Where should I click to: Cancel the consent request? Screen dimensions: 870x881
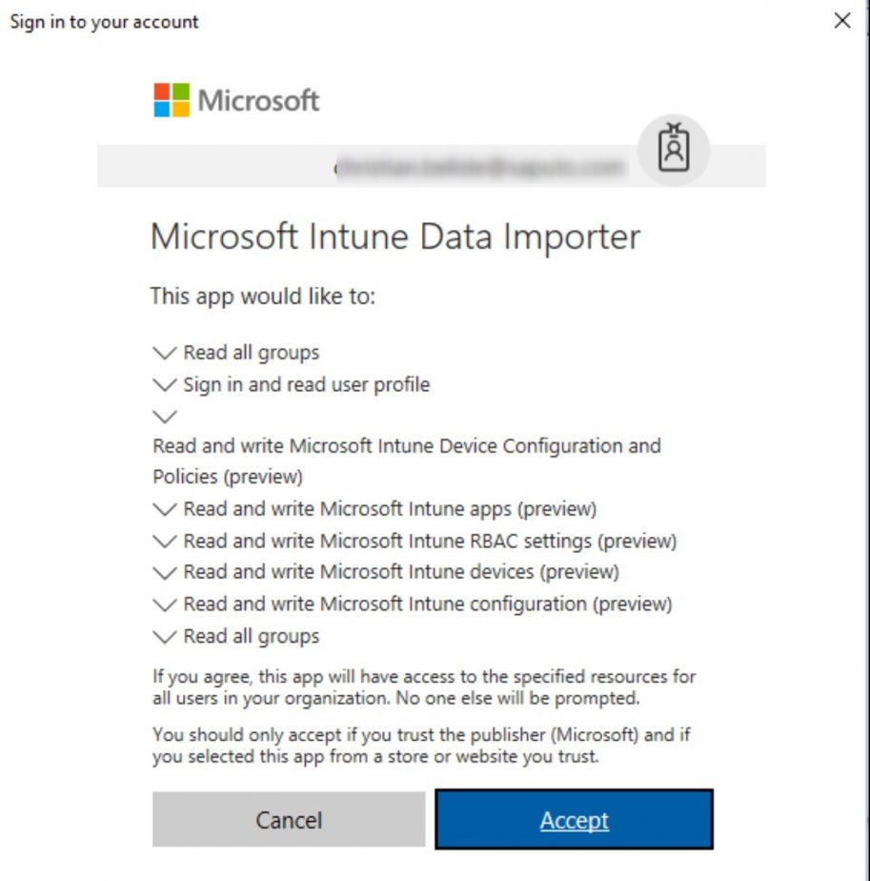289,819
